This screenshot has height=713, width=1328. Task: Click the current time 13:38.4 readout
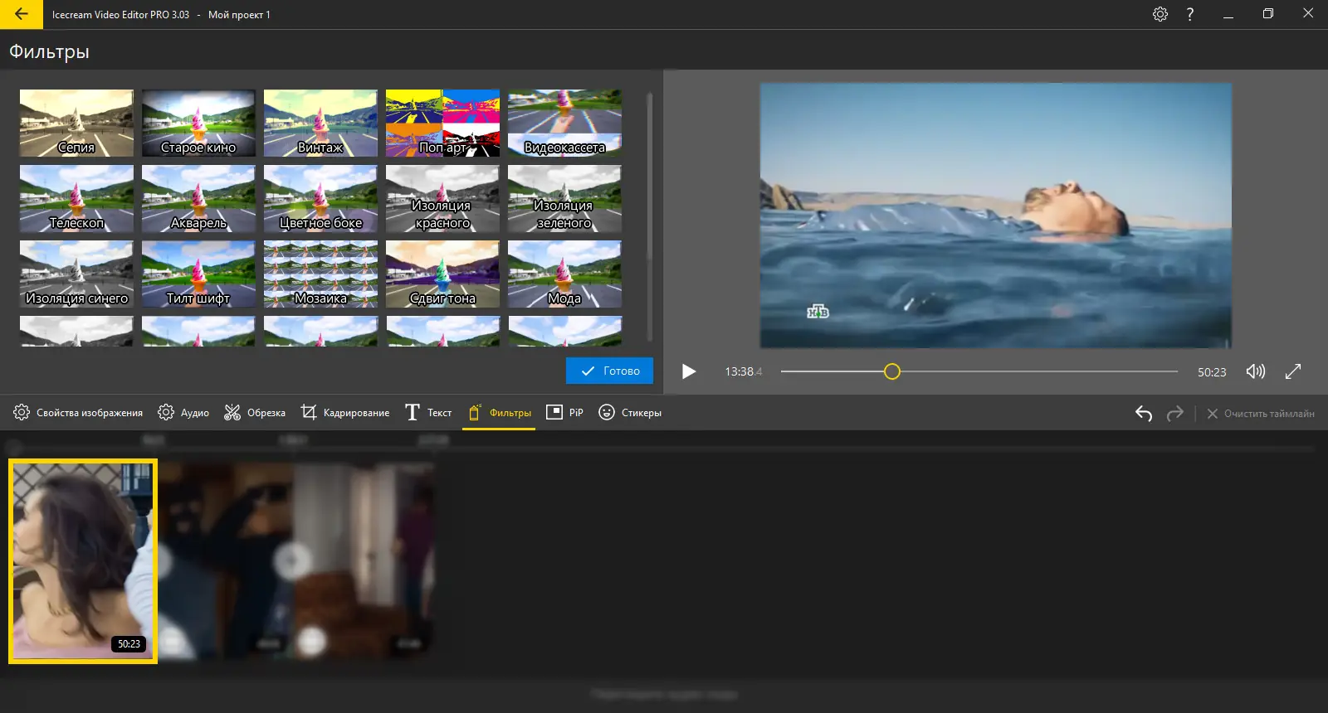pyautogui.click(x=743, y=371)
